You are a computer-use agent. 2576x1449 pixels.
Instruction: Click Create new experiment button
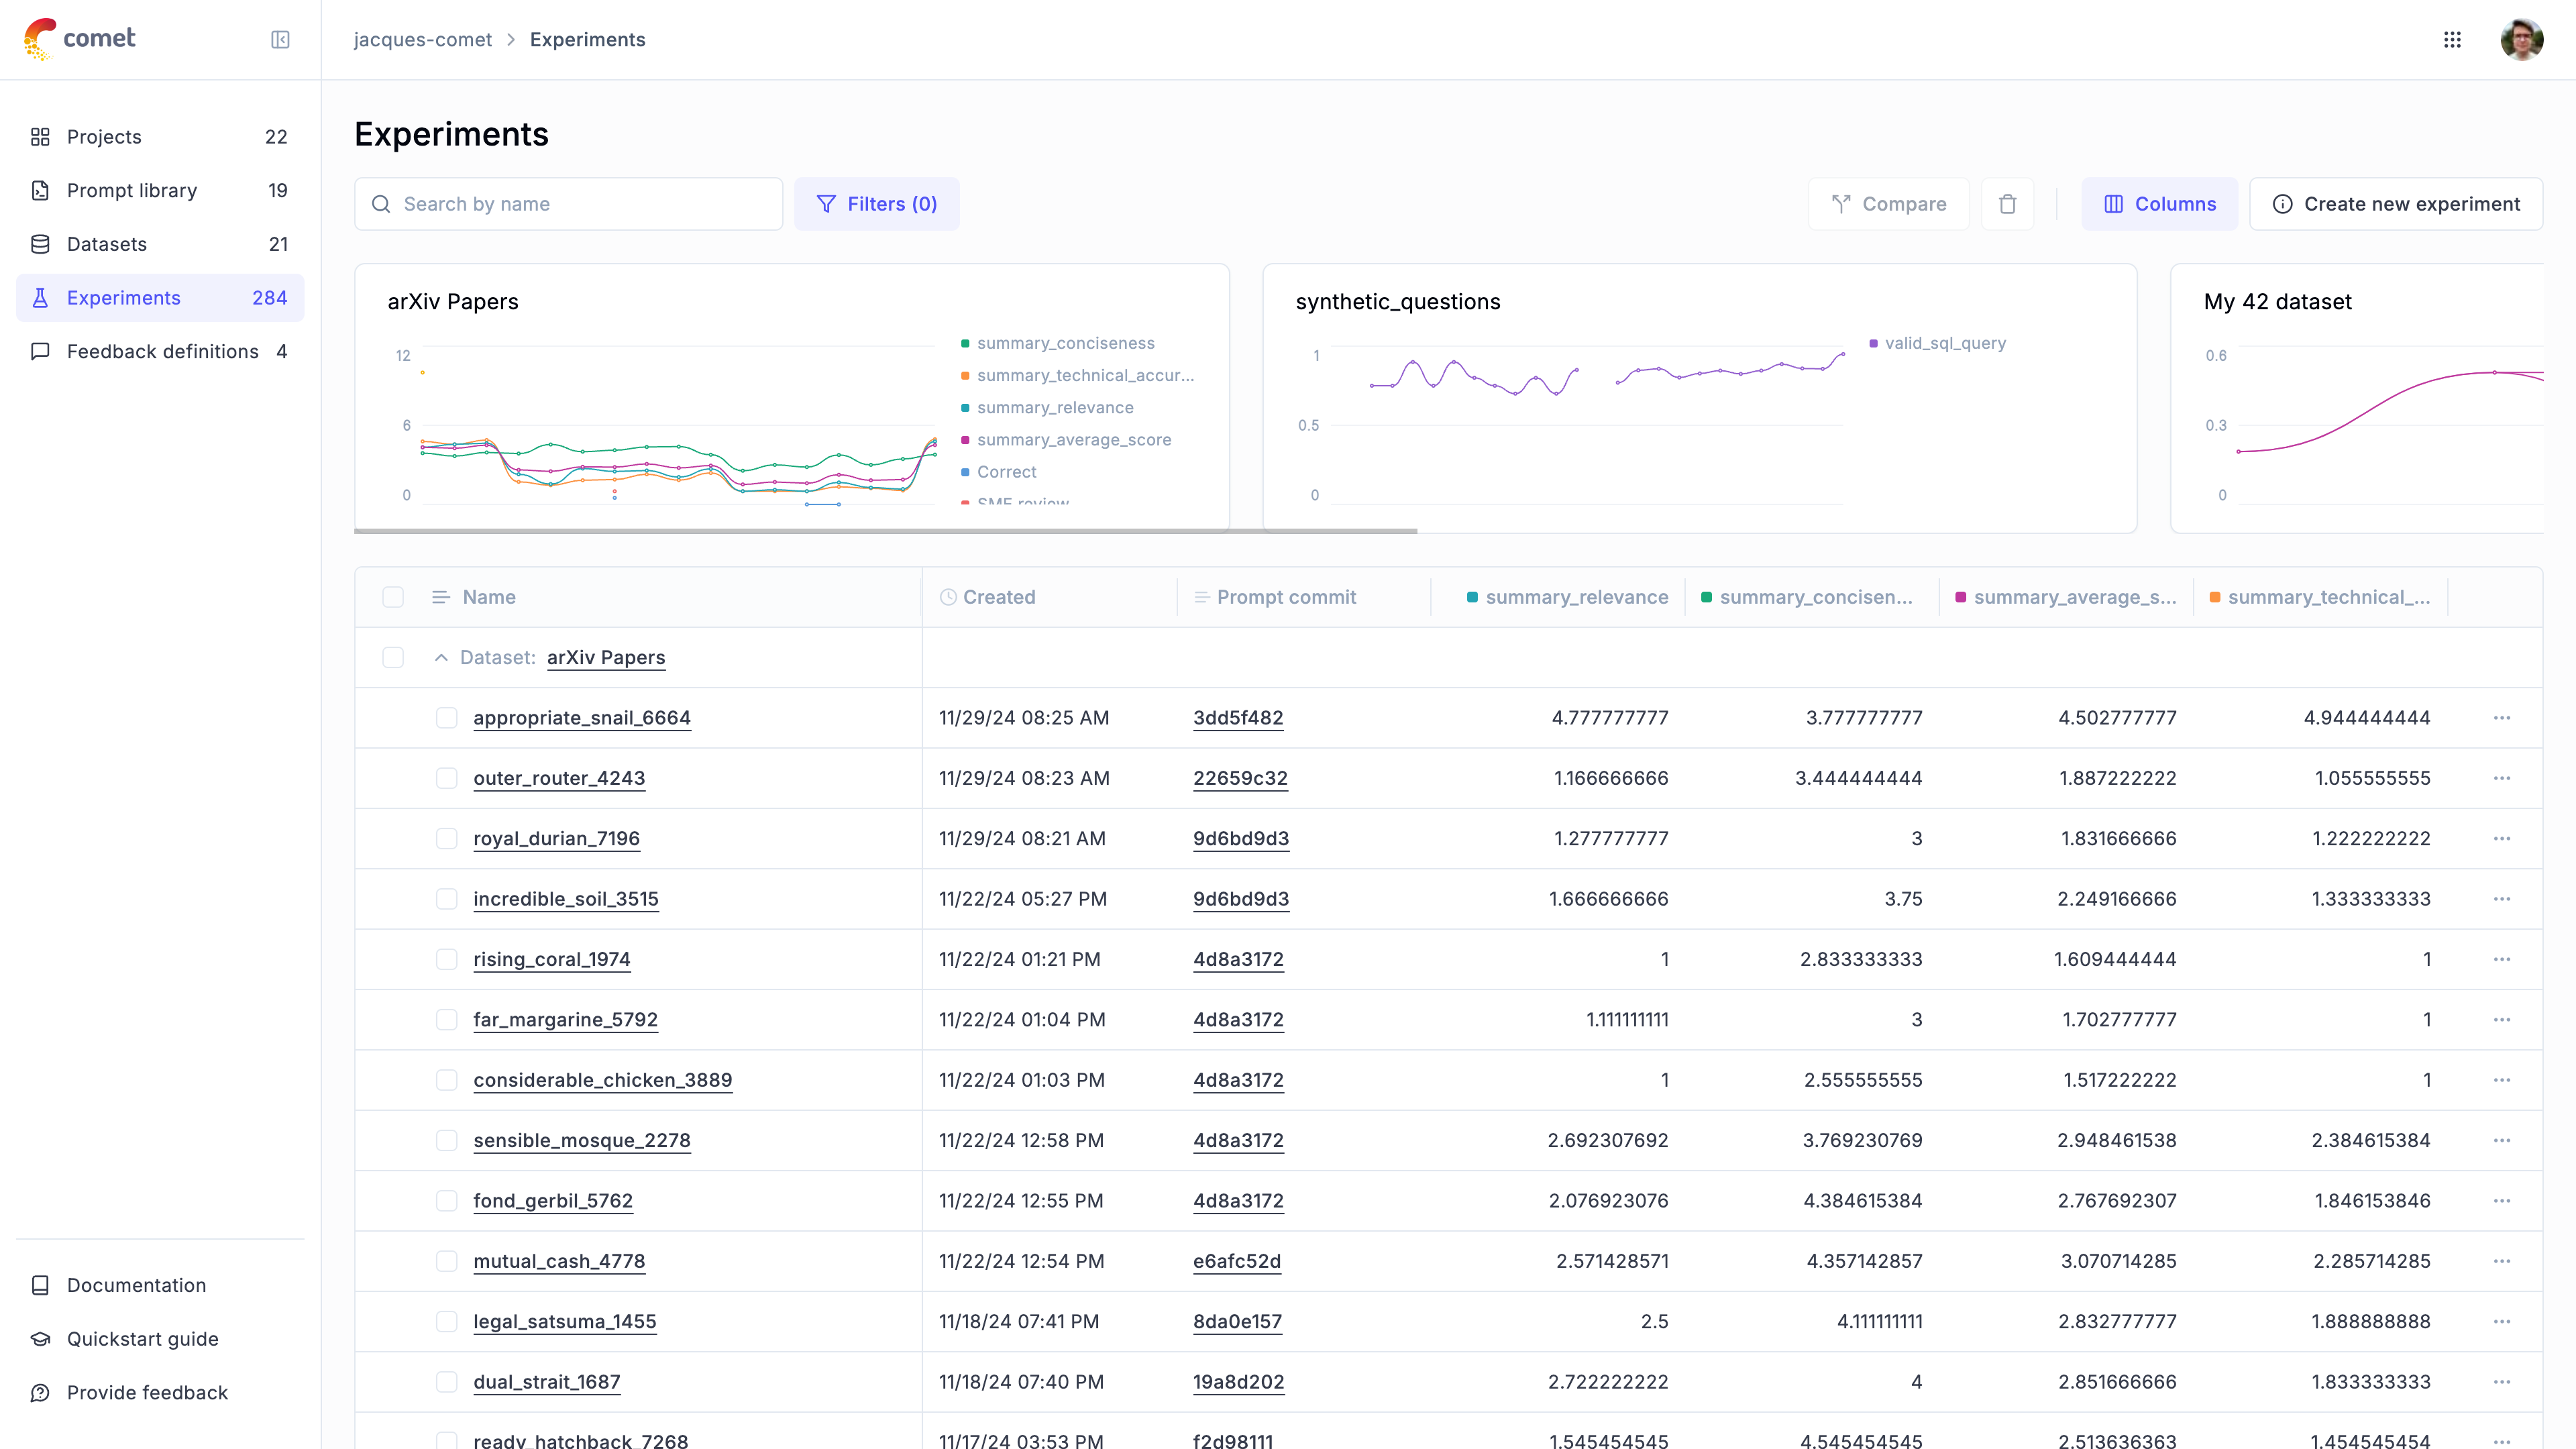2396,204
